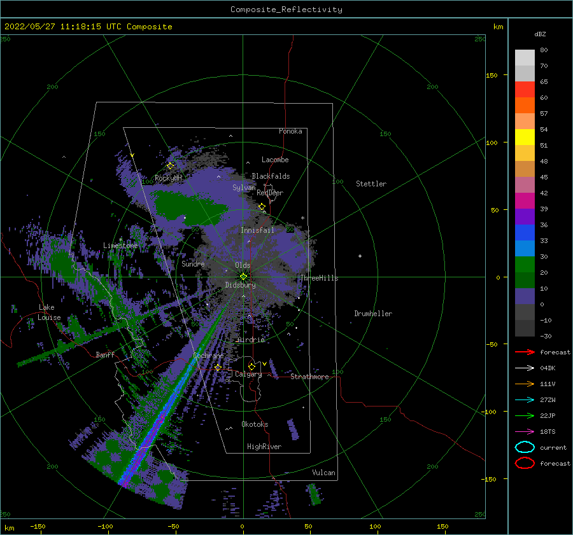Click the Drumheller label
Viewport: 573px width, 535px height.
[373, 314]
